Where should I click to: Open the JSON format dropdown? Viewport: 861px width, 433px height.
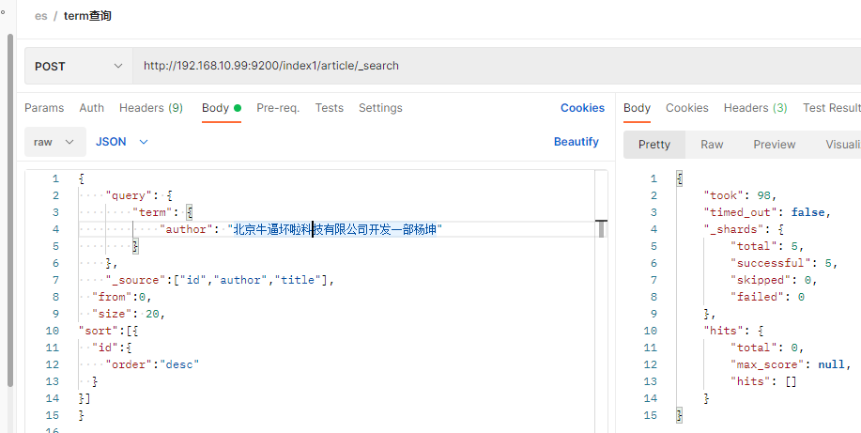[122, 142]
